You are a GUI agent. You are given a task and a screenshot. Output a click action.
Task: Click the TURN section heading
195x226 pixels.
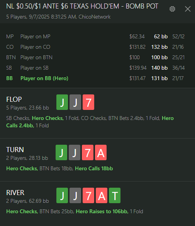click(x=15, y=150)
